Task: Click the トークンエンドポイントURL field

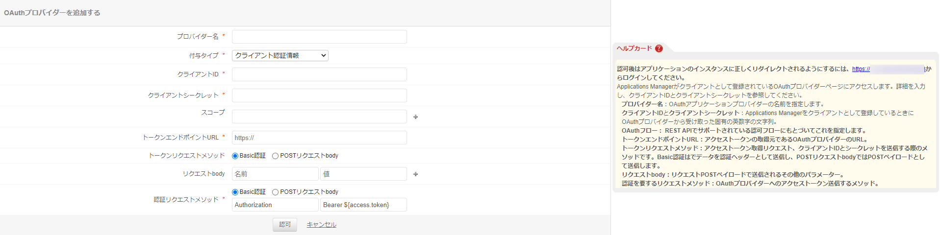Action: (x=319, y=138)
